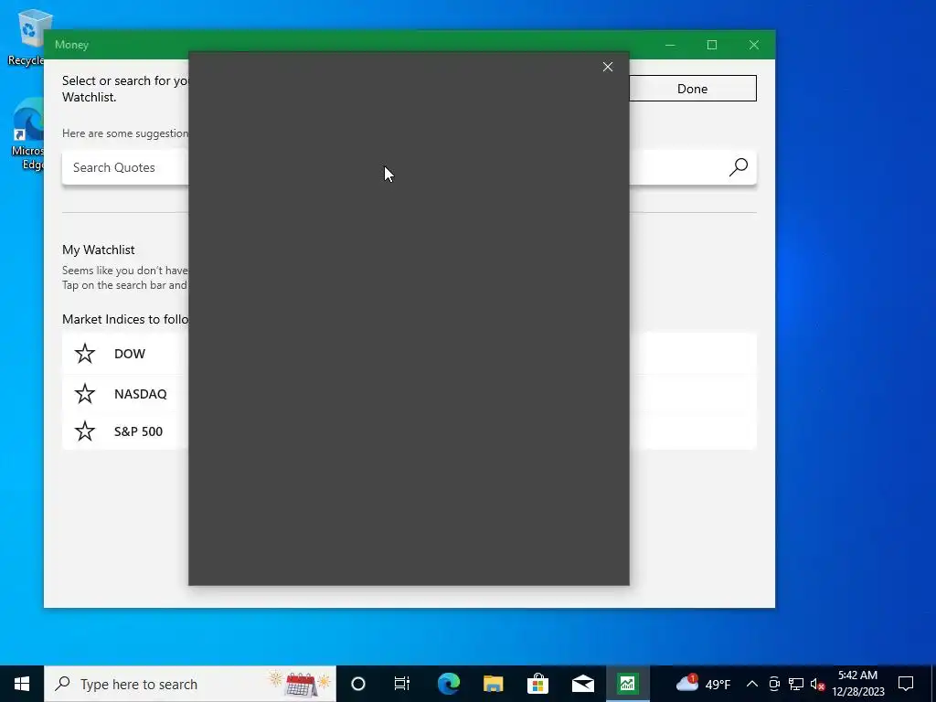936x702 pixels.
Task: Star the NASDAQ index
Action: [x=85, y=393]
